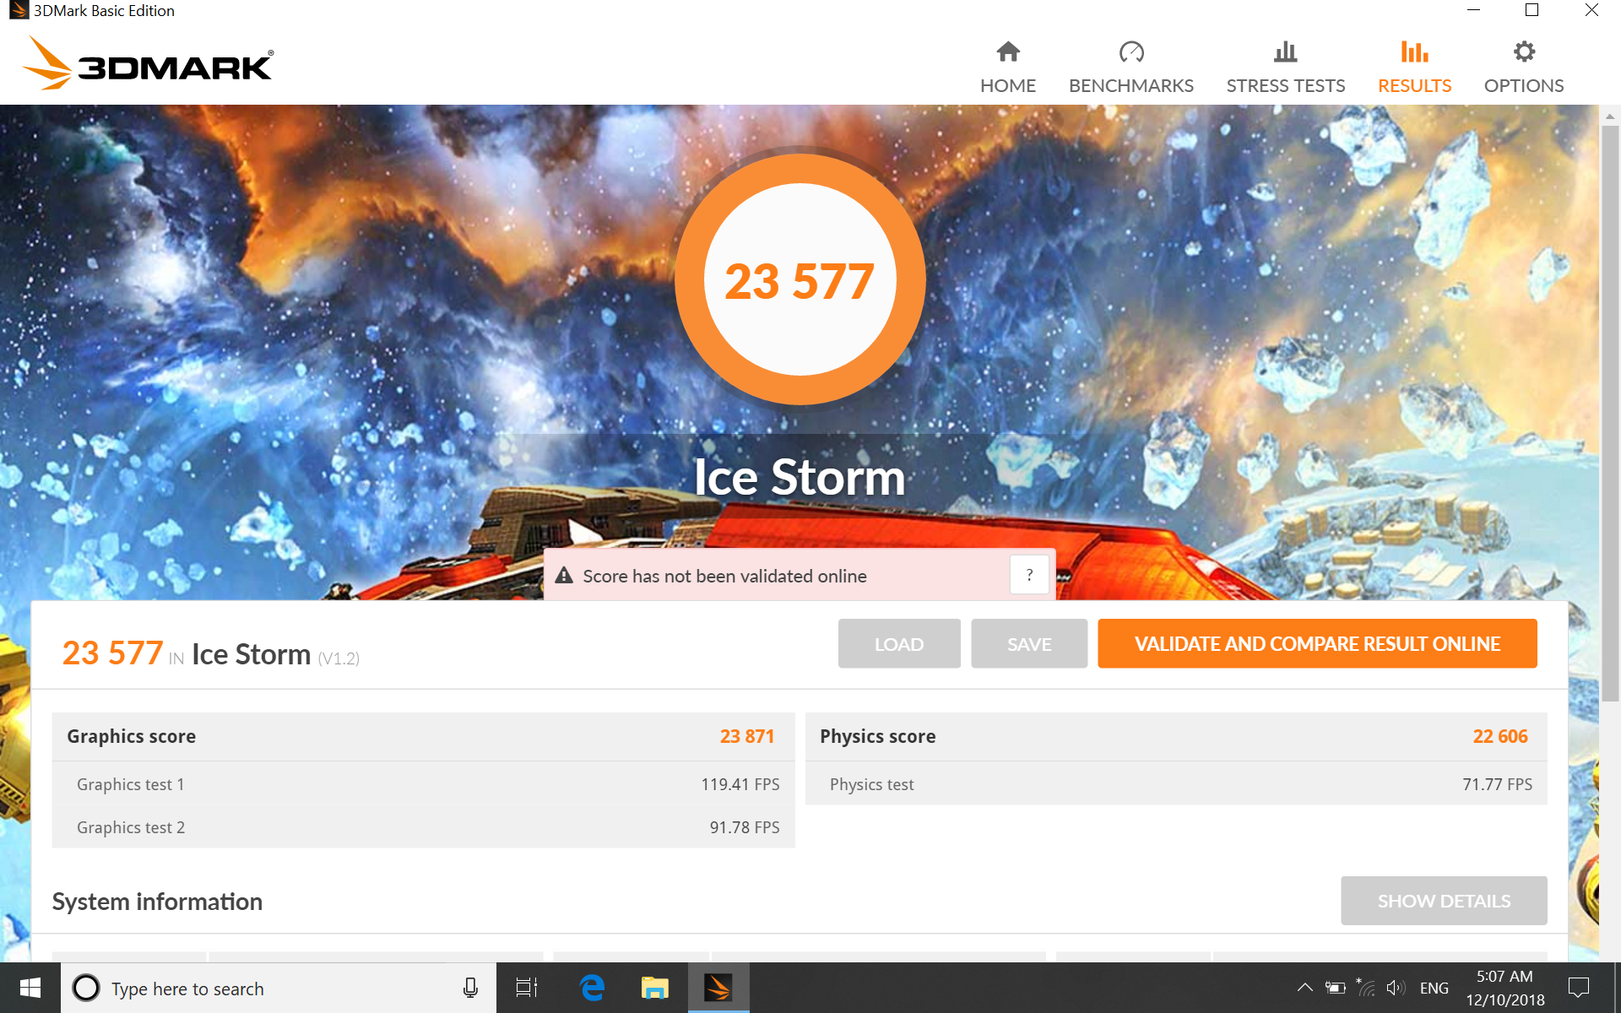Click the warning triangle icon in validation banner
Image resolution: width=1621 pixels, height=1013 pixels.
coord(564,576)
